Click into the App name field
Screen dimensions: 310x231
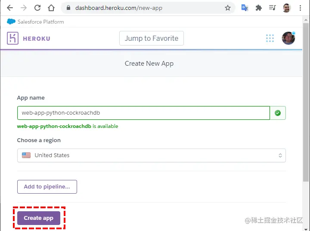[x=143, y=113]
